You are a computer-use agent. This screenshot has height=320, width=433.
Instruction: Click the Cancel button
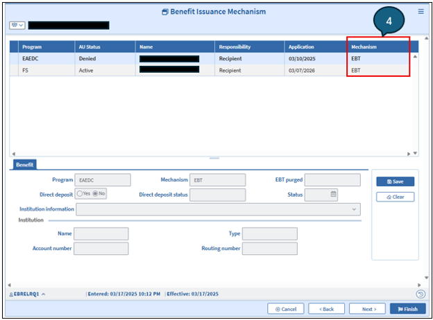coord(285,309)
